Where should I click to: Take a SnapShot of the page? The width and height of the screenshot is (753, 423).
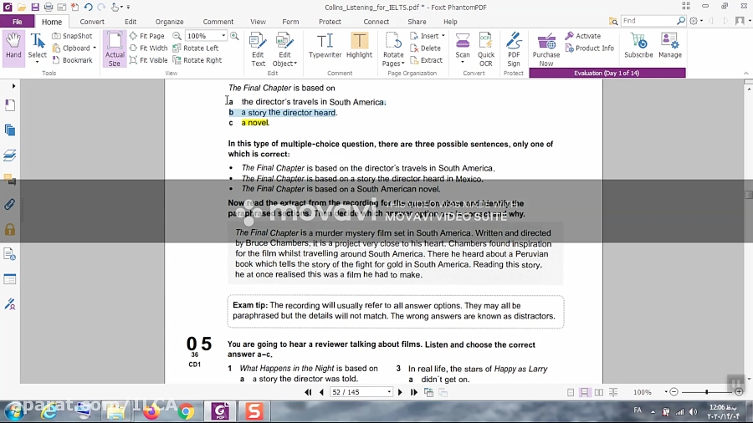coord(72,36)
